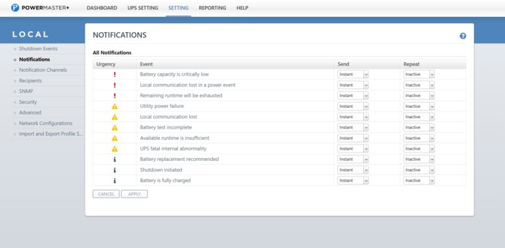
Task: Select the "UPS fatal internal abnormality" event text
Action: point(174,149)
